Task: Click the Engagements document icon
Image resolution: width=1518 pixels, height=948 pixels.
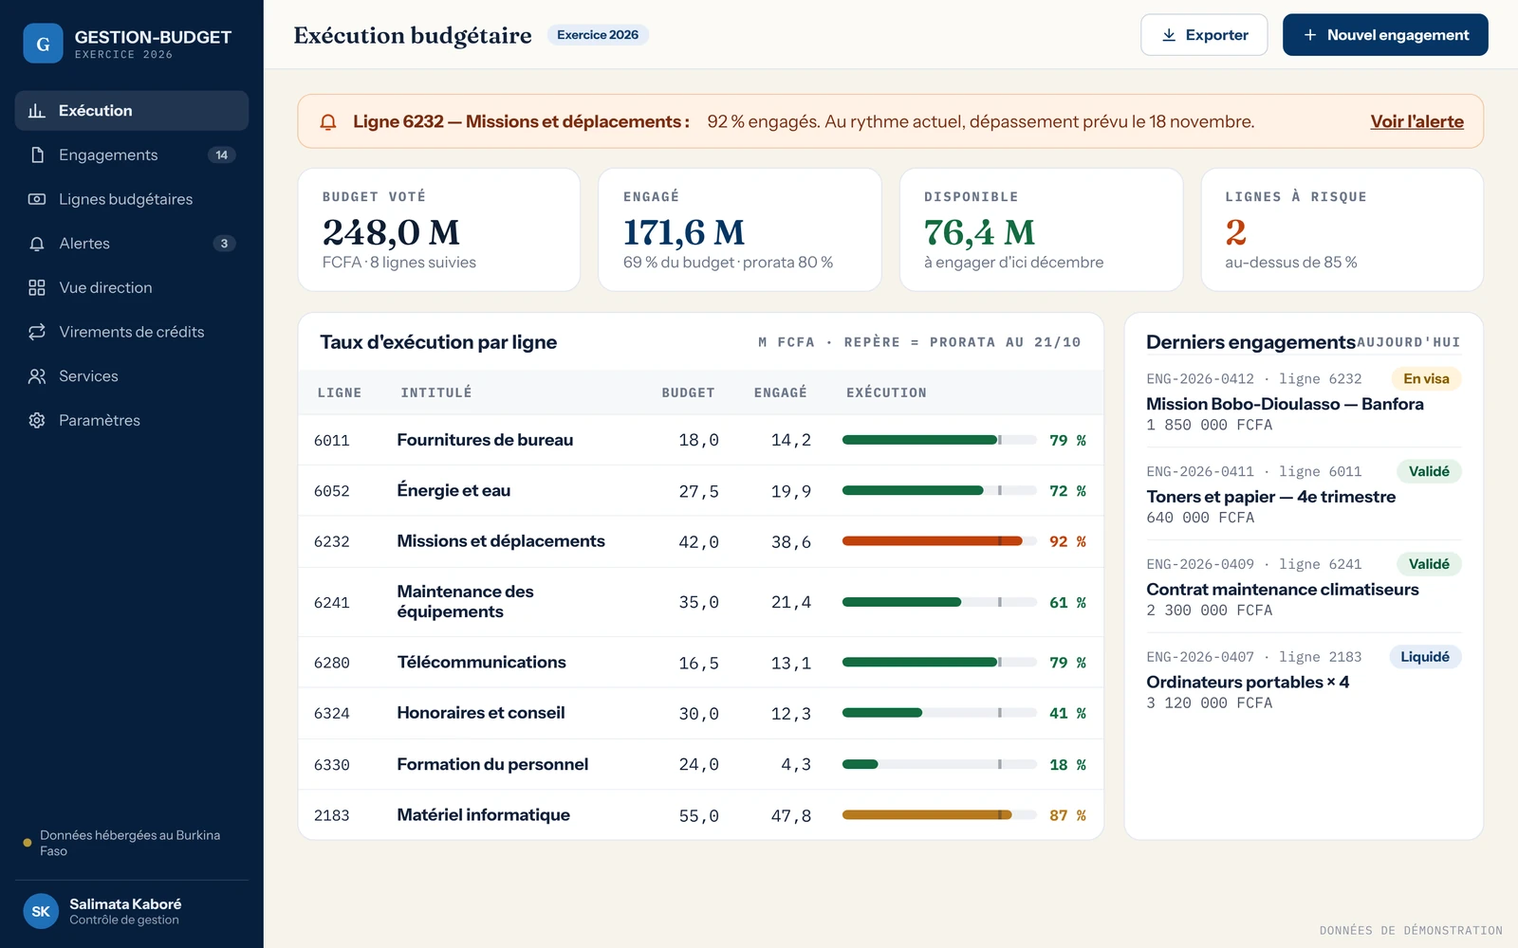Action: click(x=37, y=155)
